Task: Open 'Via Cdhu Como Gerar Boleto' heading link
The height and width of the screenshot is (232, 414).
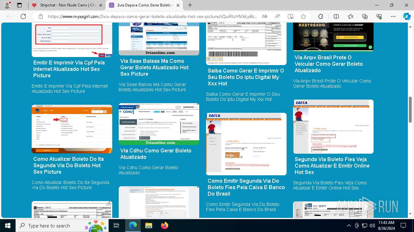Action: pos(156,154)
